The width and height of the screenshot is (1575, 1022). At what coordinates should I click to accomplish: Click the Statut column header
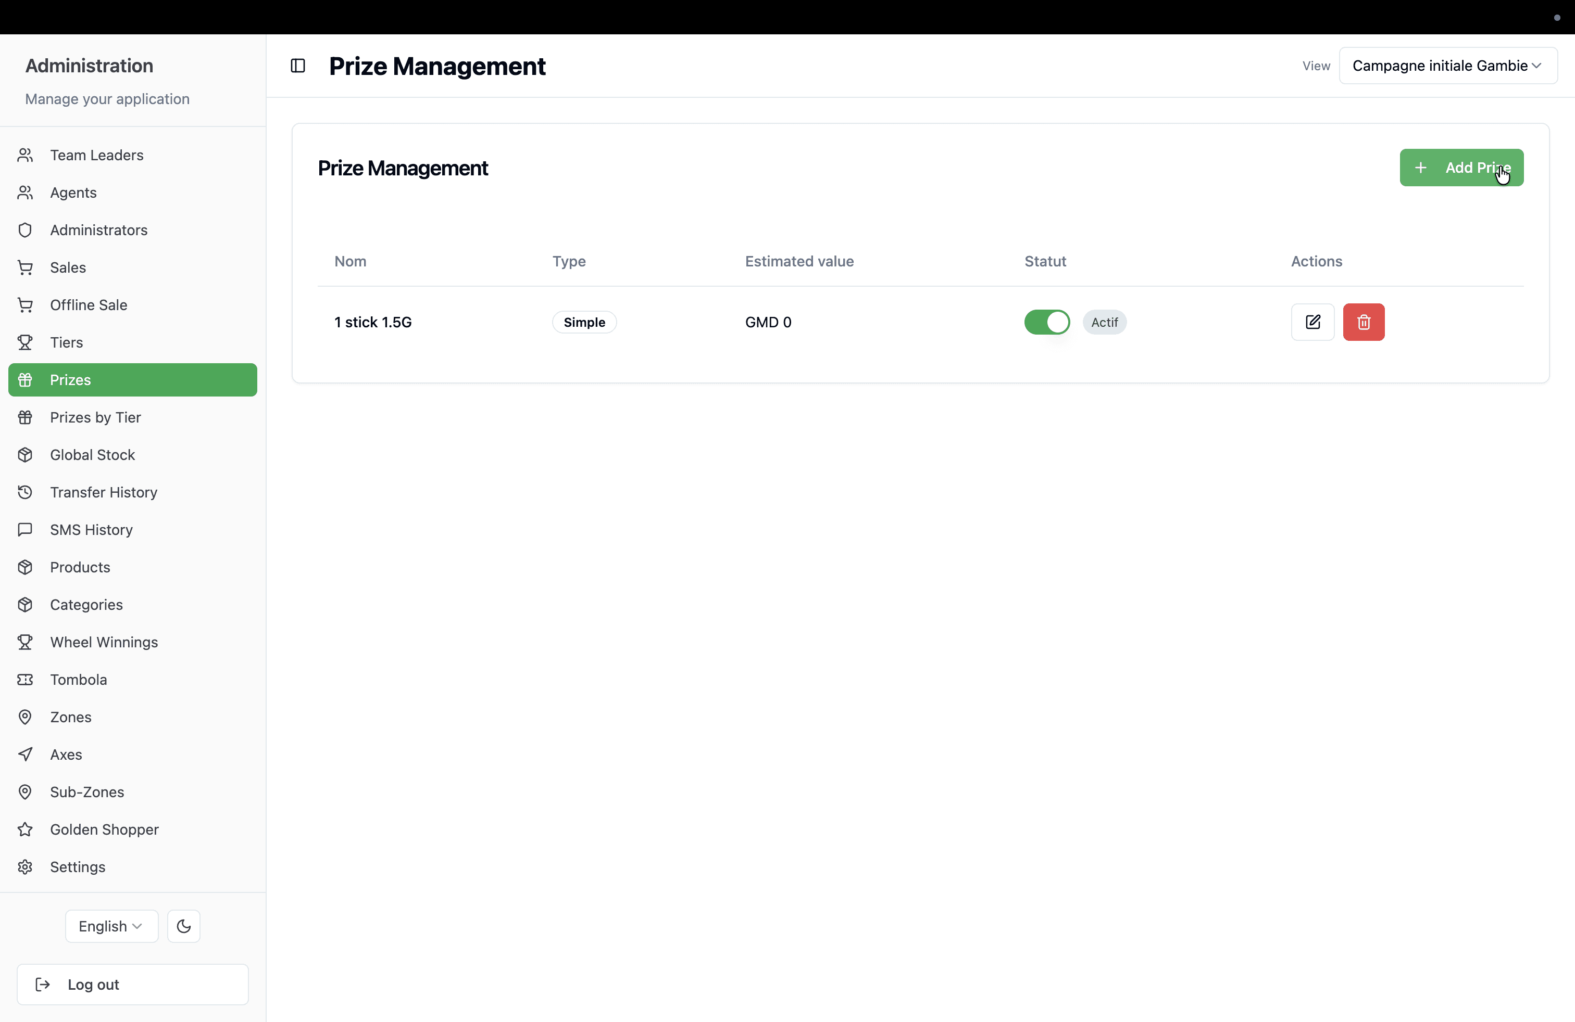click(x=1045, y=261)
